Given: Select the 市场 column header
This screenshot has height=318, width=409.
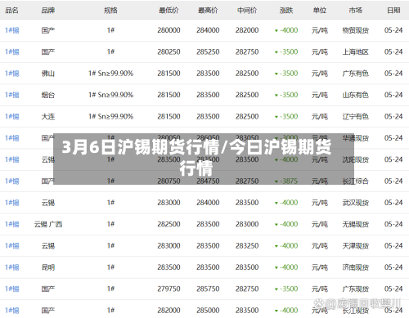Looking at the screenshot, I should [x=356, y=11].
